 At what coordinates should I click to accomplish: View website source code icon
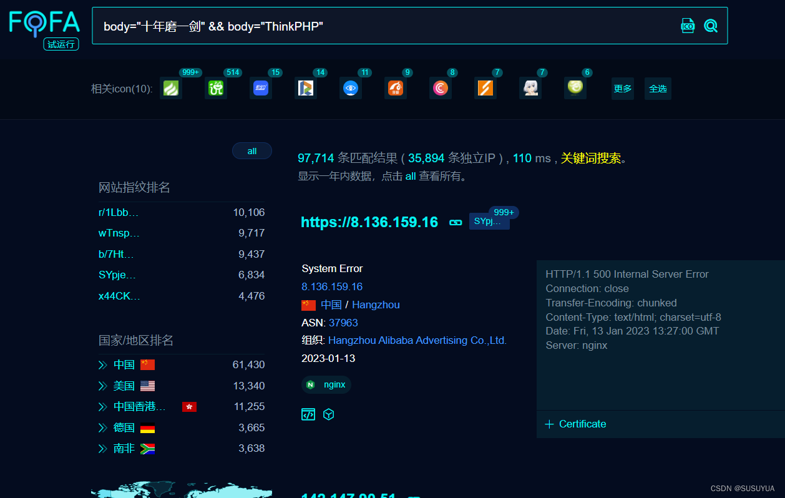[308, 414]
